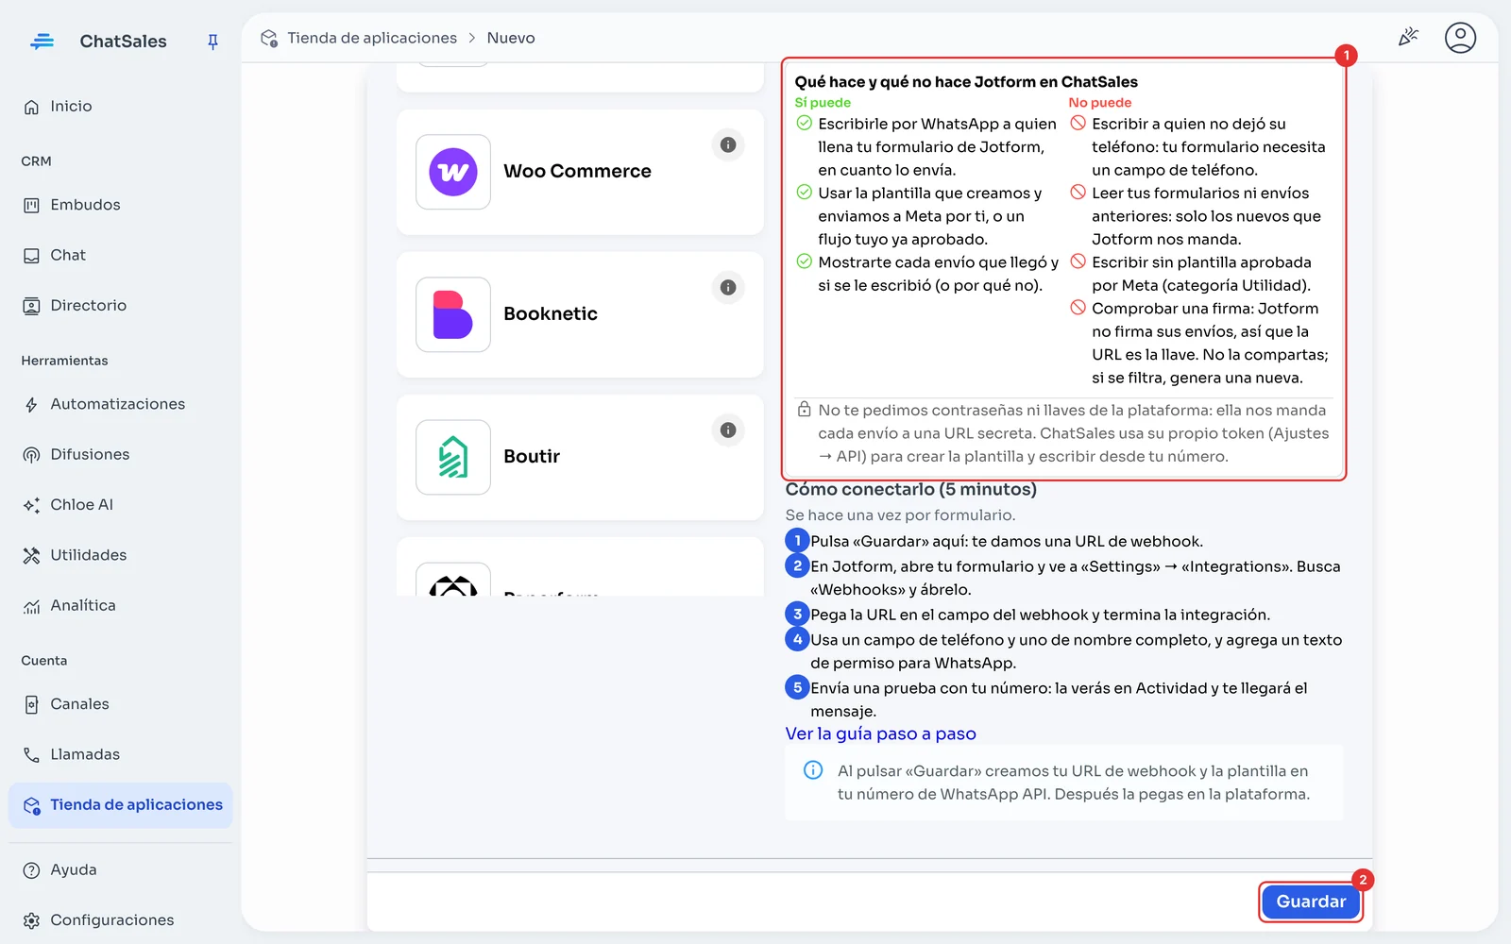Open Configuraciones
The width and height of the screenshot is (1511, 944).
point(120,920)
